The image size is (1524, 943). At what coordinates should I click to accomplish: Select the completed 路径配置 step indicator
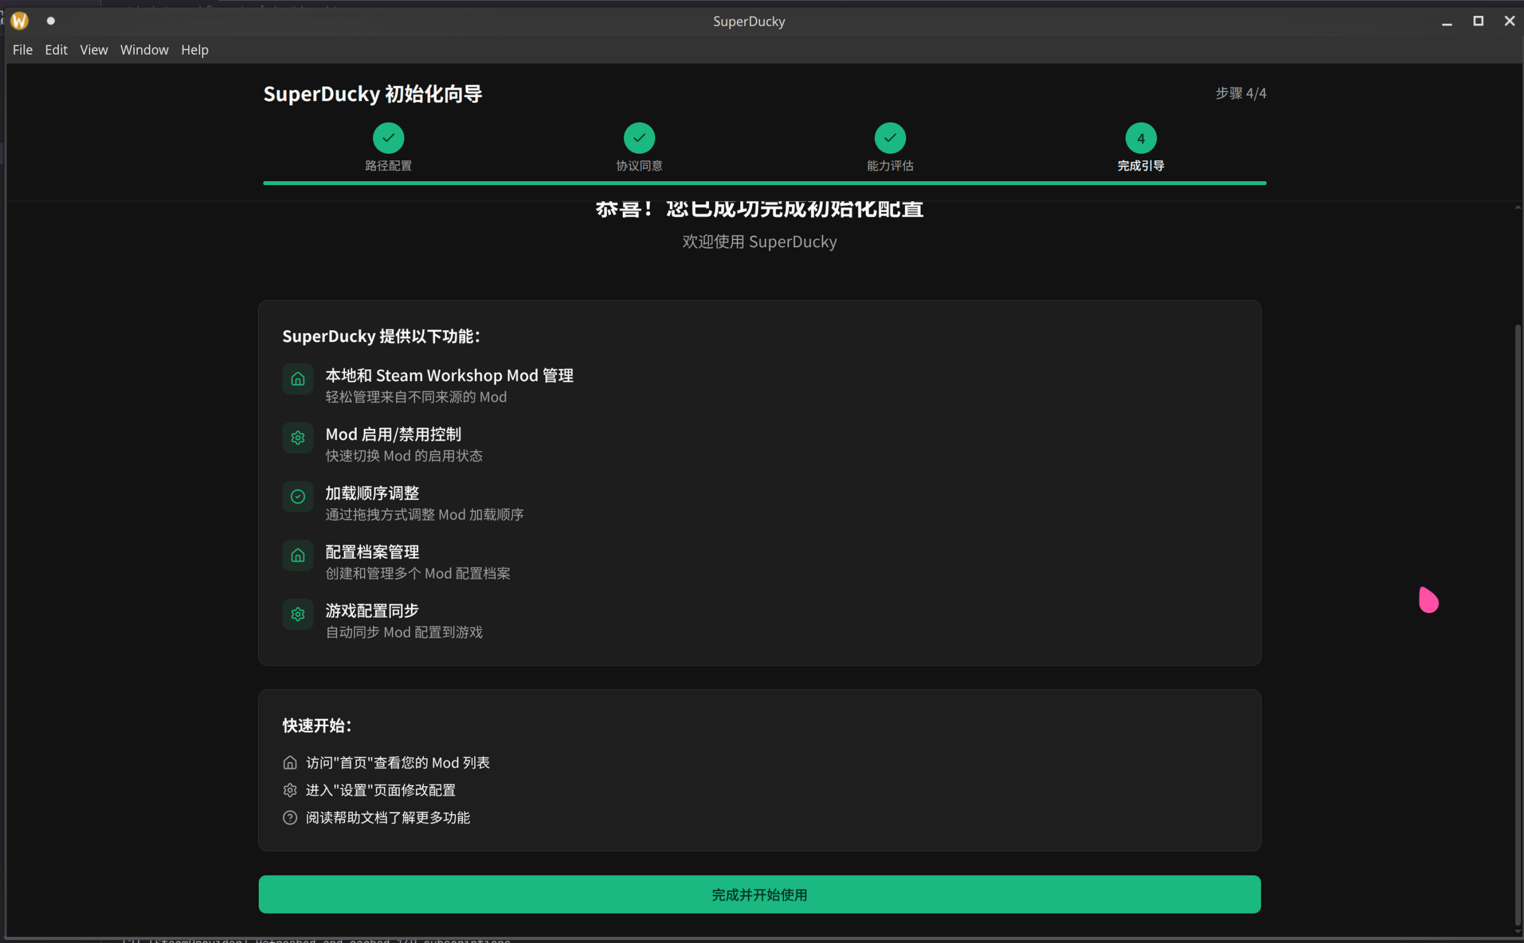click(388, 137)
